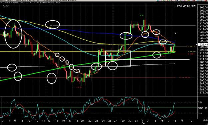Click the 1938.00 price axis label
Screen dimensions: 208x125
click(203, 32)
